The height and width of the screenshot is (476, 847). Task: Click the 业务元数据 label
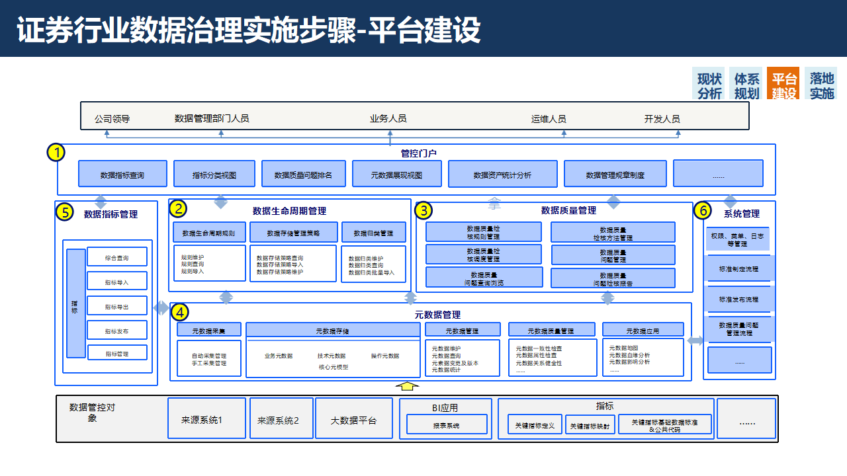(279, 356)
